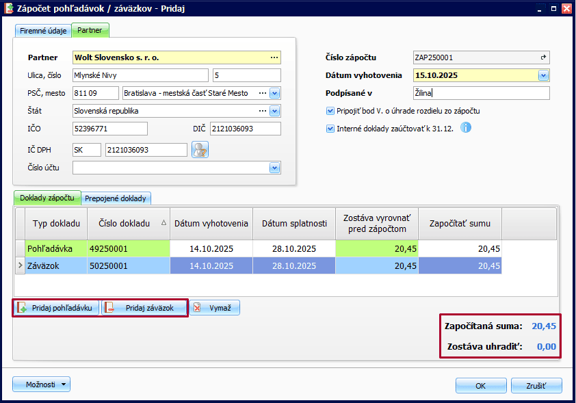Screen dimensions: 576x403
Task: Uncheck 'Interné doklady zaúčtovať k 31.12.'
Action: [x=331, y=128]
